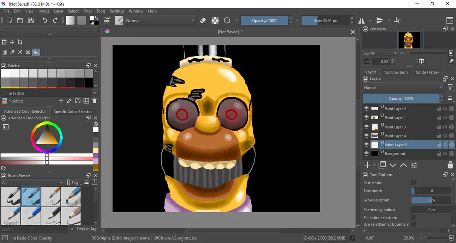
Task: Open the brush presets All tag dropdown
Action: (32, 183)
